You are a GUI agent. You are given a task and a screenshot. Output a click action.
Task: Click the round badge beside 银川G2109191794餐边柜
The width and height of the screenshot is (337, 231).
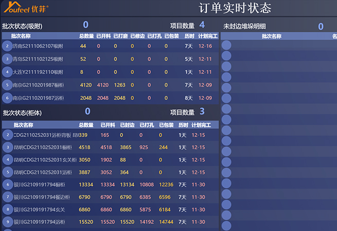(x=7, y=197)
